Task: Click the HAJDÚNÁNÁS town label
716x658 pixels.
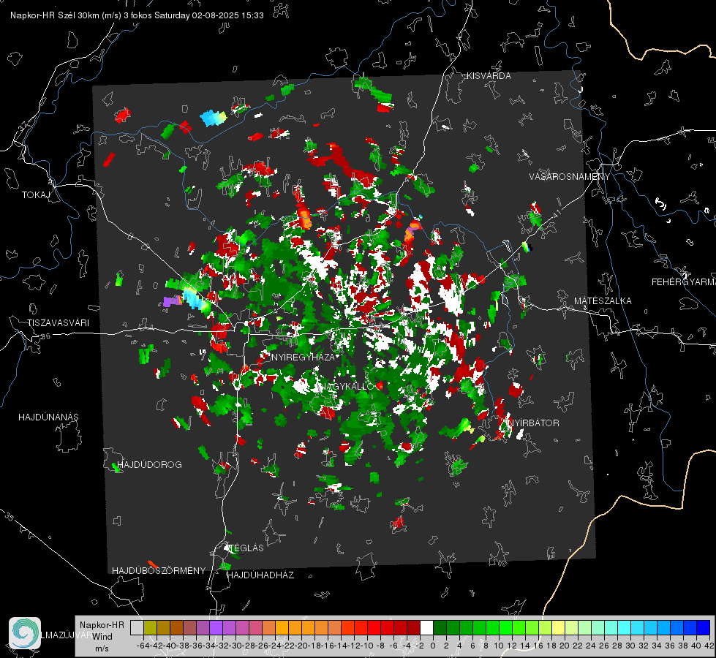Action: (48, 417)
